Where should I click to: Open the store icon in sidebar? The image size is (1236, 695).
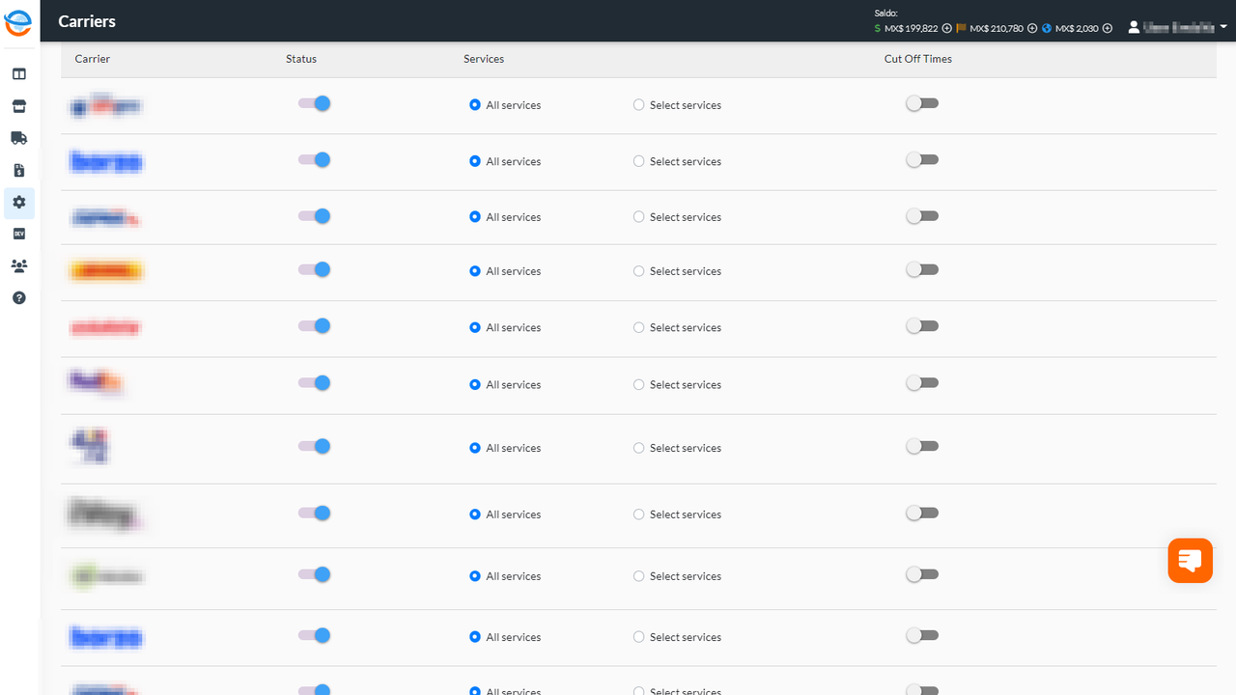click(x=18, y=106)
